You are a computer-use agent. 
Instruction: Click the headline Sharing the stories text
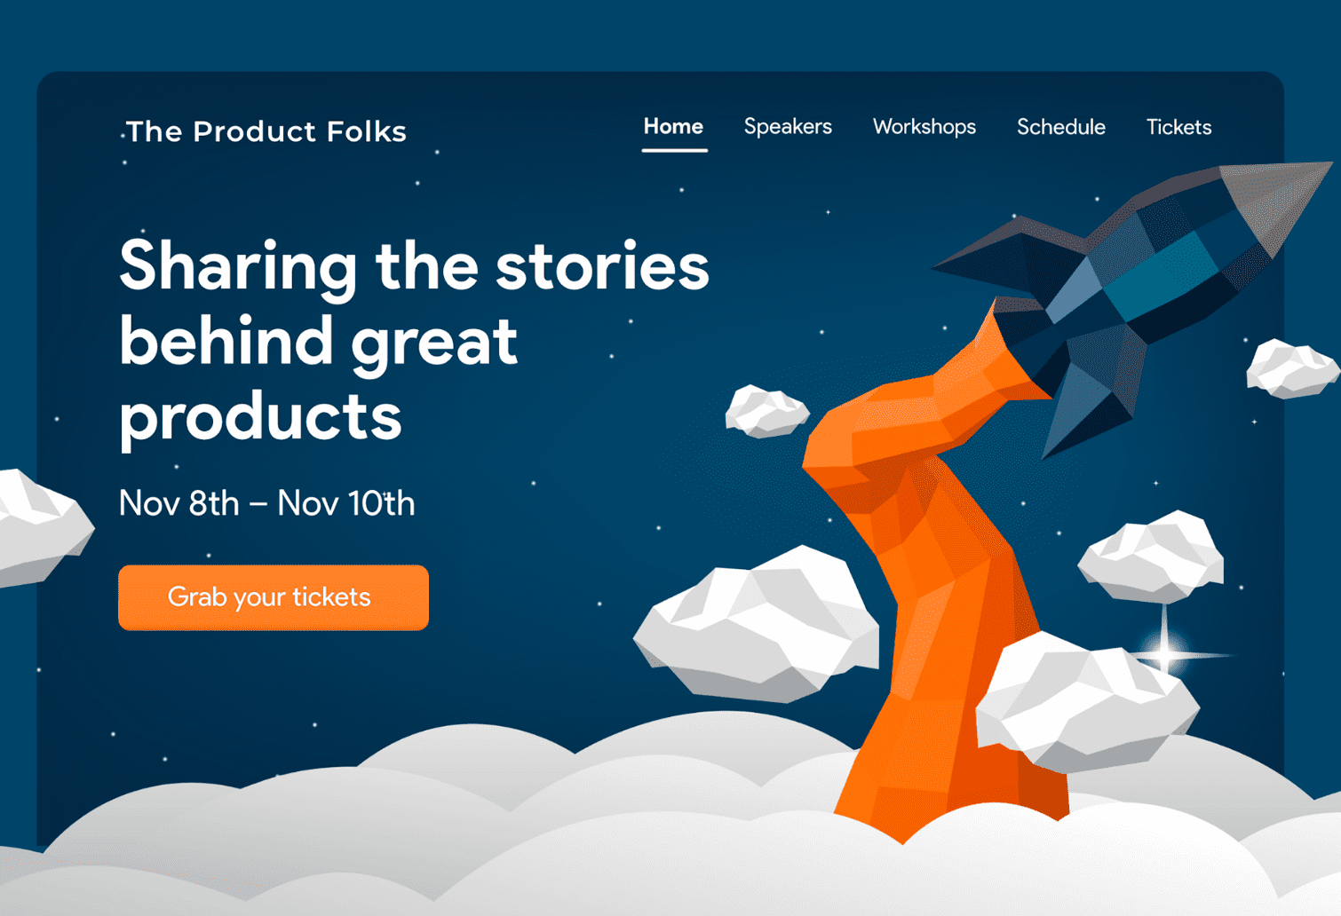click(414, 265)
